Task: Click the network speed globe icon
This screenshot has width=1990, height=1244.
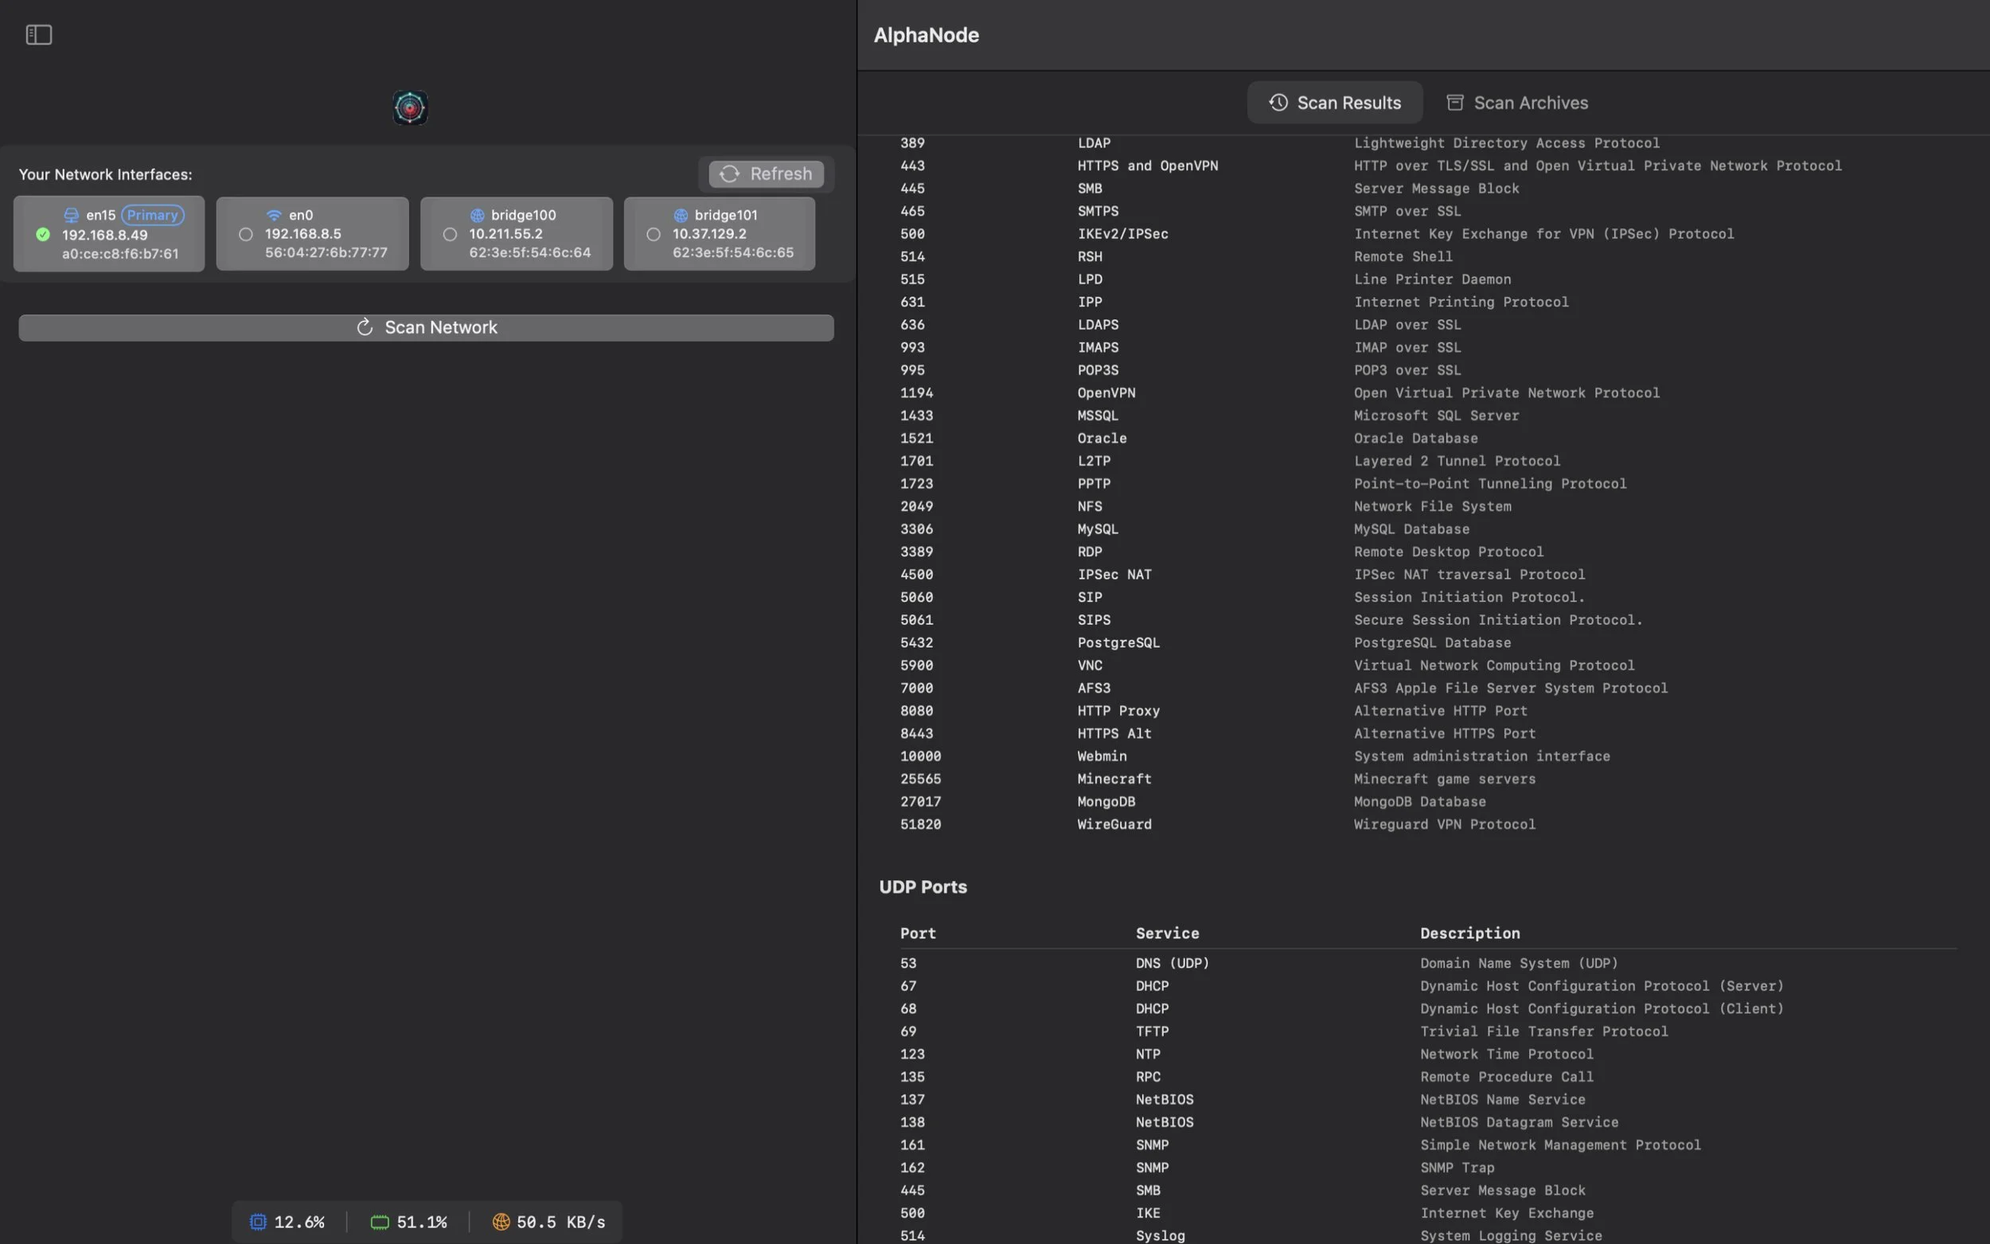Action: 501,1222
